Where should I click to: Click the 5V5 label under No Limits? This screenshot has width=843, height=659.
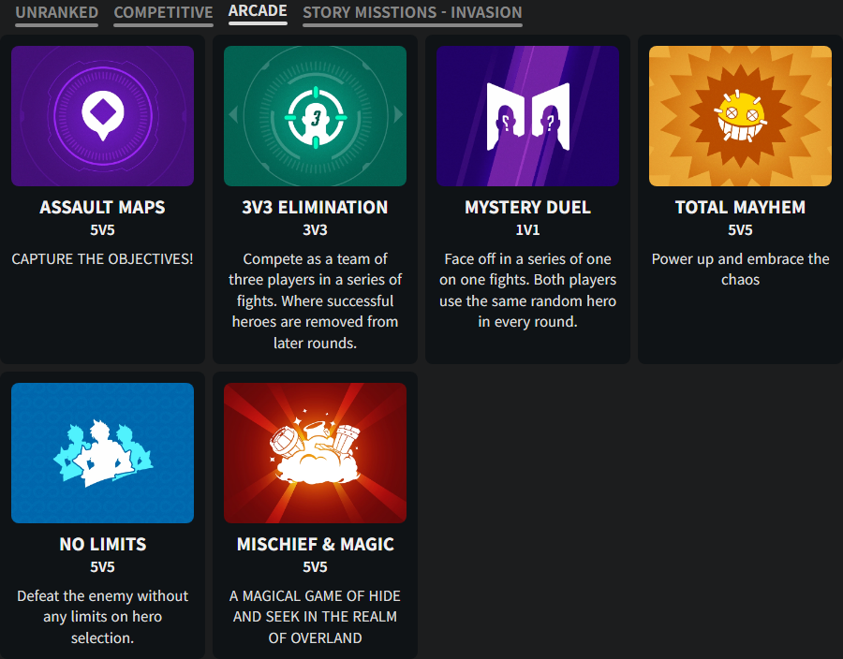point(103,567)
